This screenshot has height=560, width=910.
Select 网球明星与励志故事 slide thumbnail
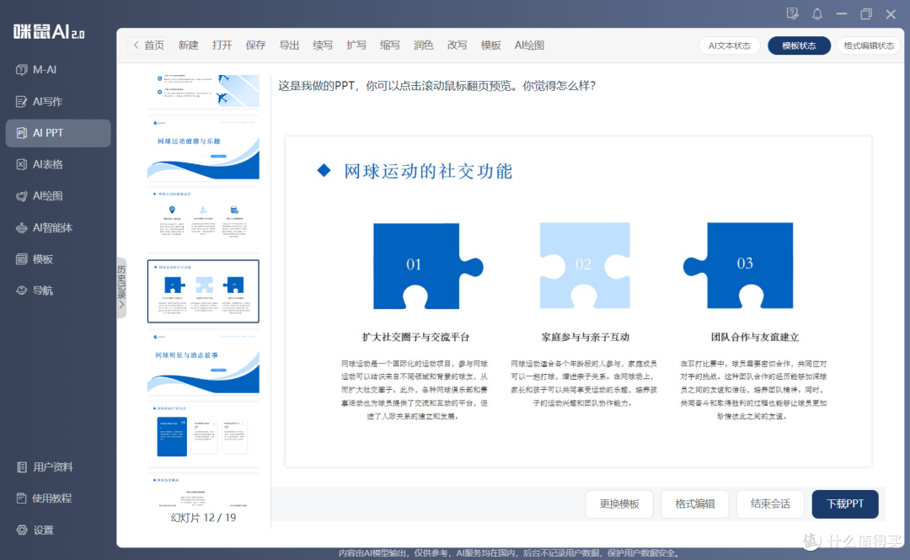click(203, 363)
